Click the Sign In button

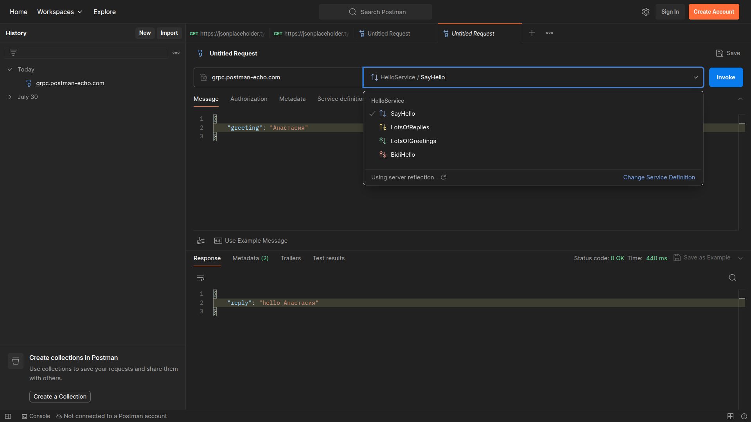pos(670,12)
